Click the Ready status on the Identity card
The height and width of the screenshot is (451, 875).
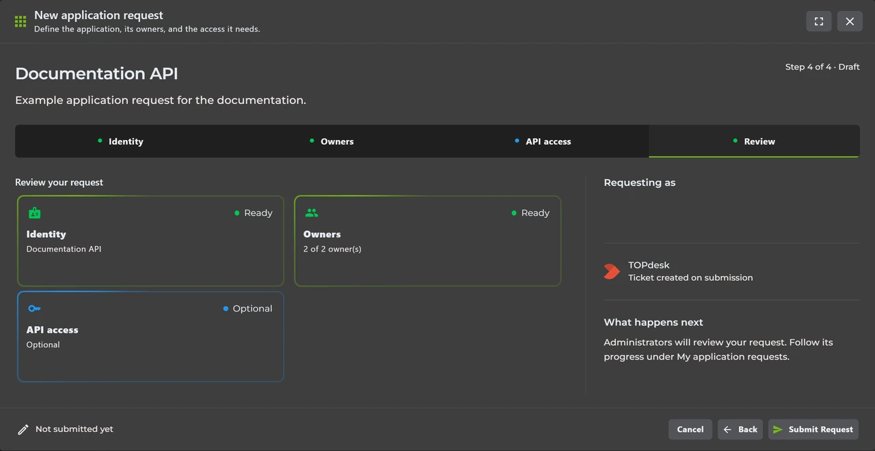254,213
